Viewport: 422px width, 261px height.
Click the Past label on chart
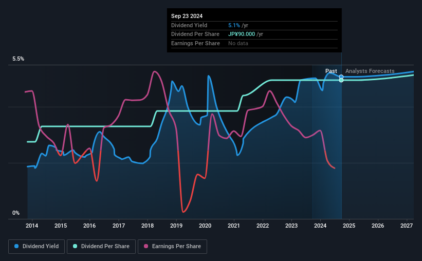click(331, 71)
